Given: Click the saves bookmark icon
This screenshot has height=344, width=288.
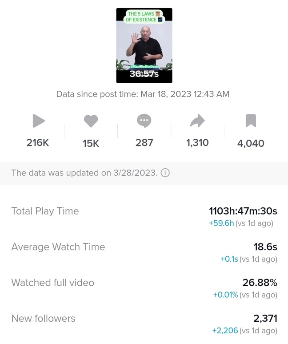Looking at the screenshot, I should point(251,121).
